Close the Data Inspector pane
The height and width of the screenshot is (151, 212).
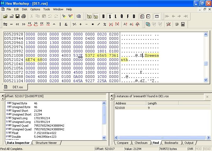(x=3, y=96)
